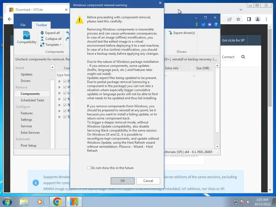Viewport: 276px width, 207px height.
Task: Confirm the warning with OK
Action: 123,181
